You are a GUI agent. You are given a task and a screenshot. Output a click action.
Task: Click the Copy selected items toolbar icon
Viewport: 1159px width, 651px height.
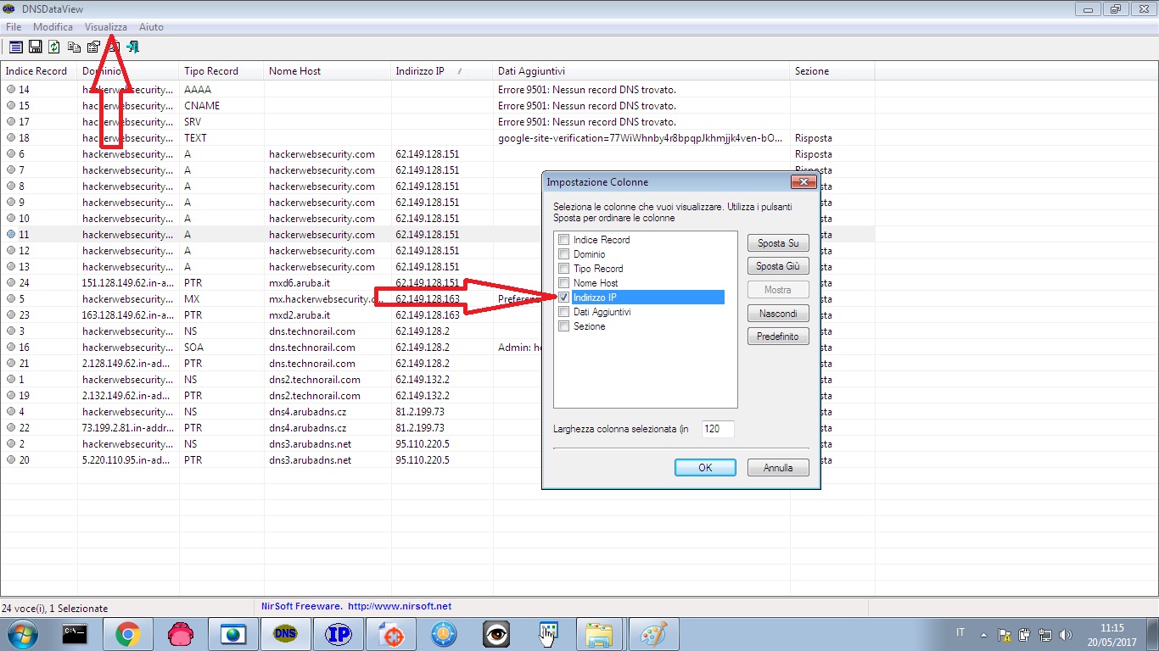pos(75,47)
